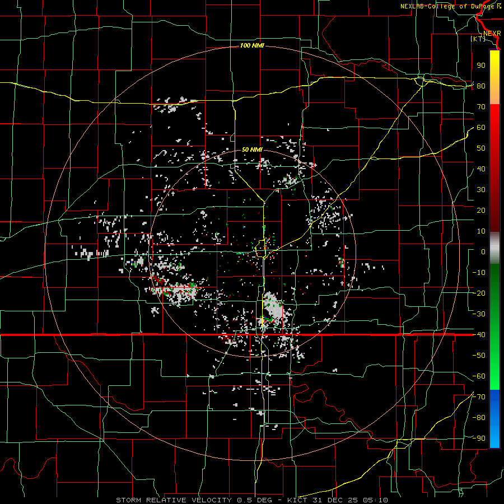Viewport: 504px width, 504px height.
Task: Select the positive 50 scale label
Action: point(481,148)
